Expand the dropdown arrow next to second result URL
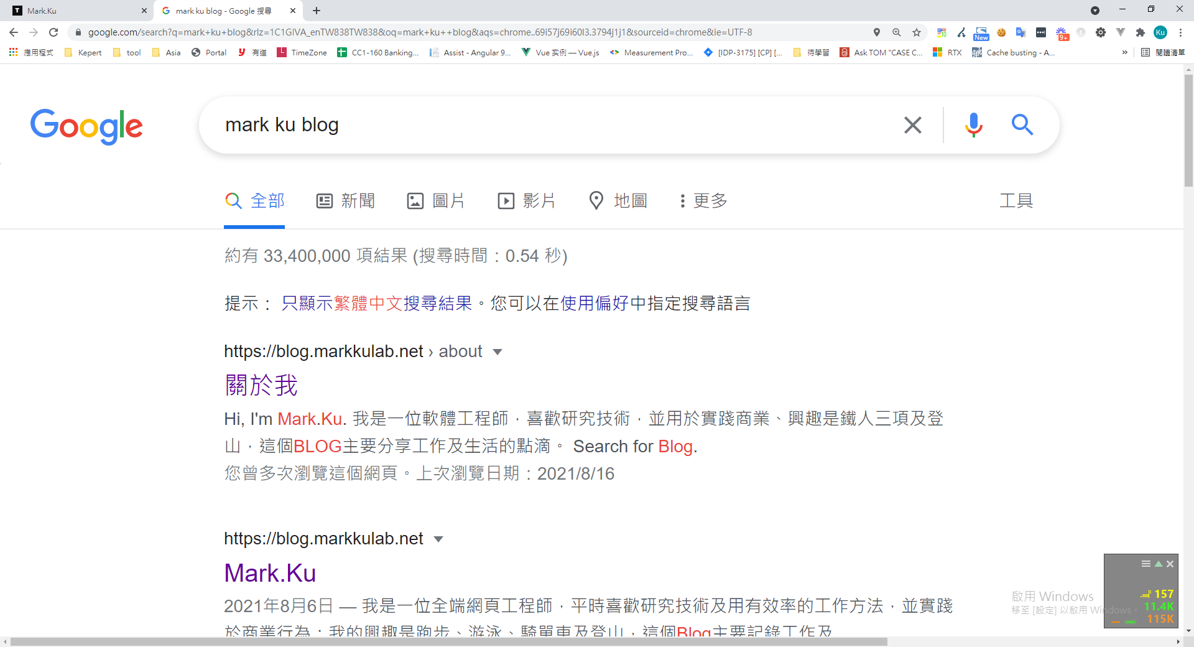The width and height of the screenshot is (1194, 647). pyautogui.click(x=438, y=539)
